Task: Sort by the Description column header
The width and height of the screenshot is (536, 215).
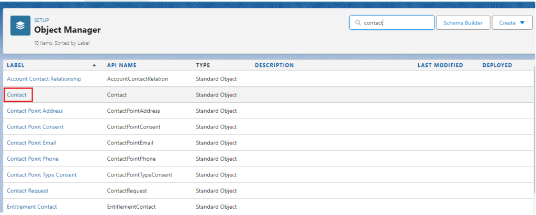Action: tap(274, 66)
